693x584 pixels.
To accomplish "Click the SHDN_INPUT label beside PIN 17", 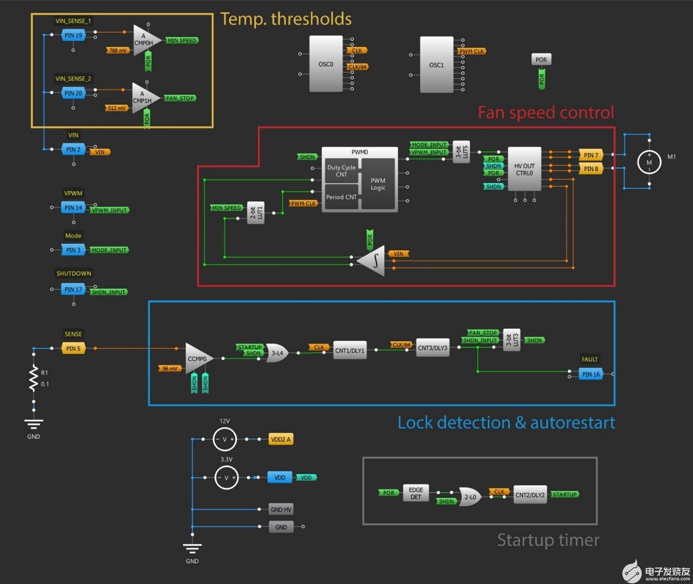I will point(109,292).
